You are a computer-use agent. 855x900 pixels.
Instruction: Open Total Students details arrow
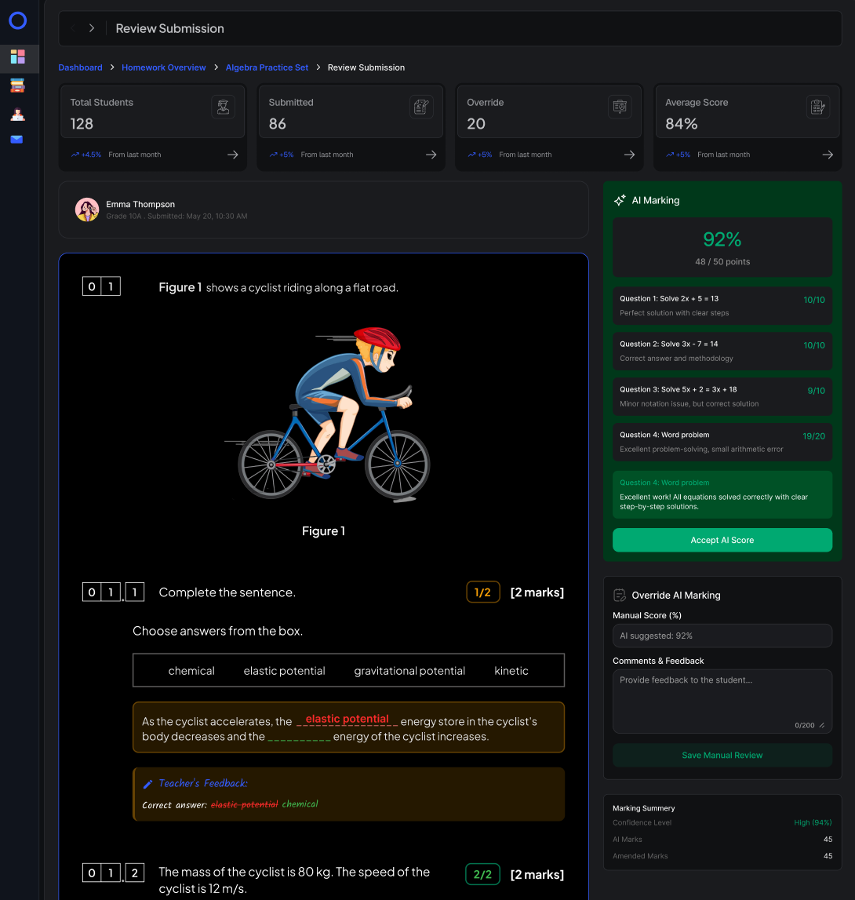tap(232, 155)
